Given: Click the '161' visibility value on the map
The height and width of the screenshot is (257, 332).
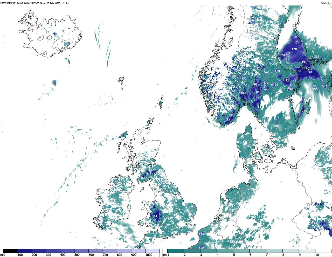Looking at the screenshot, I should [291, 89].
